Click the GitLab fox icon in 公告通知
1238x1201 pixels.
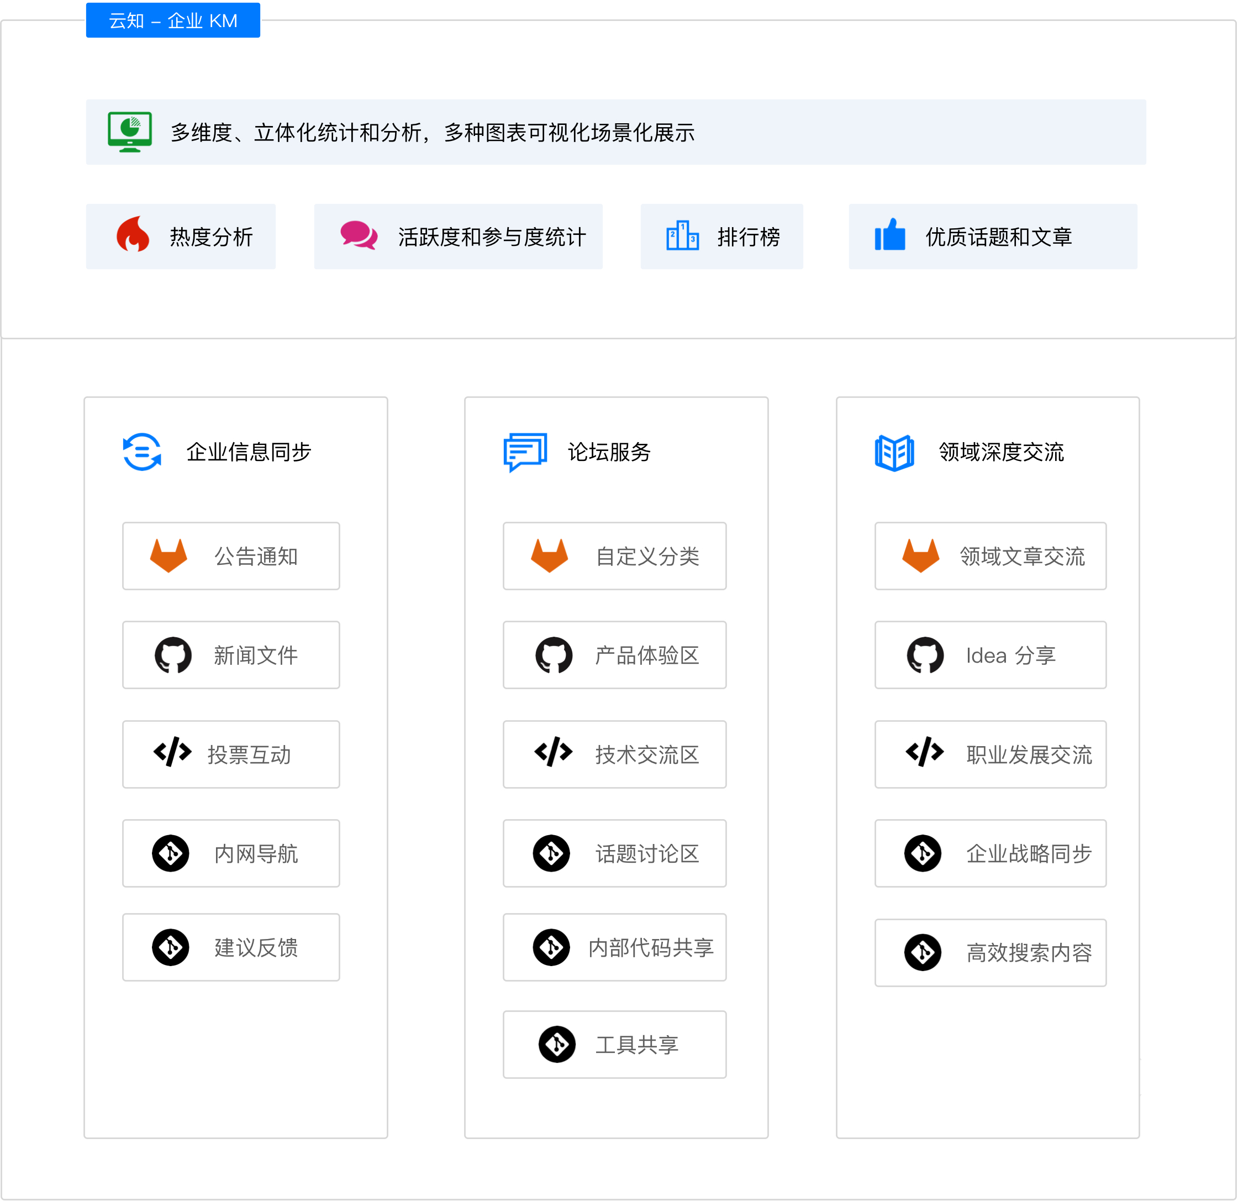[168, 556]
